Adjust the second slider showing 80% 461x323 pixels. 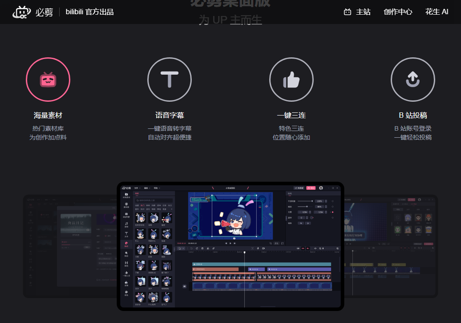[x=305, y=207]
